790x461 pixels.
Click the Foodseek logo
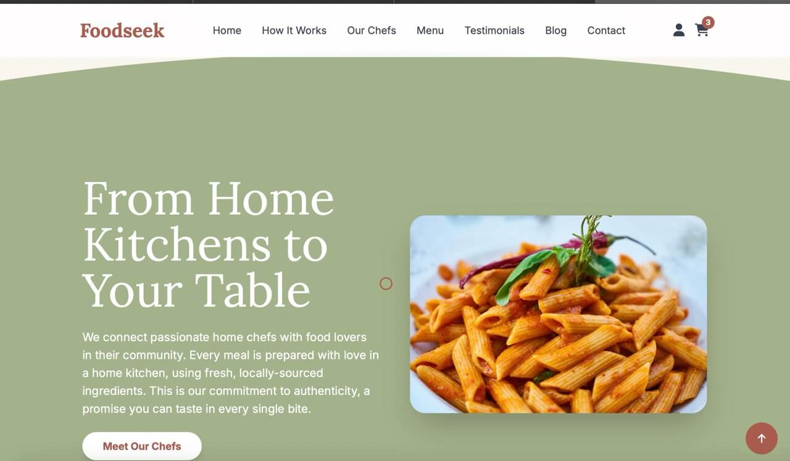click(122, 30)
